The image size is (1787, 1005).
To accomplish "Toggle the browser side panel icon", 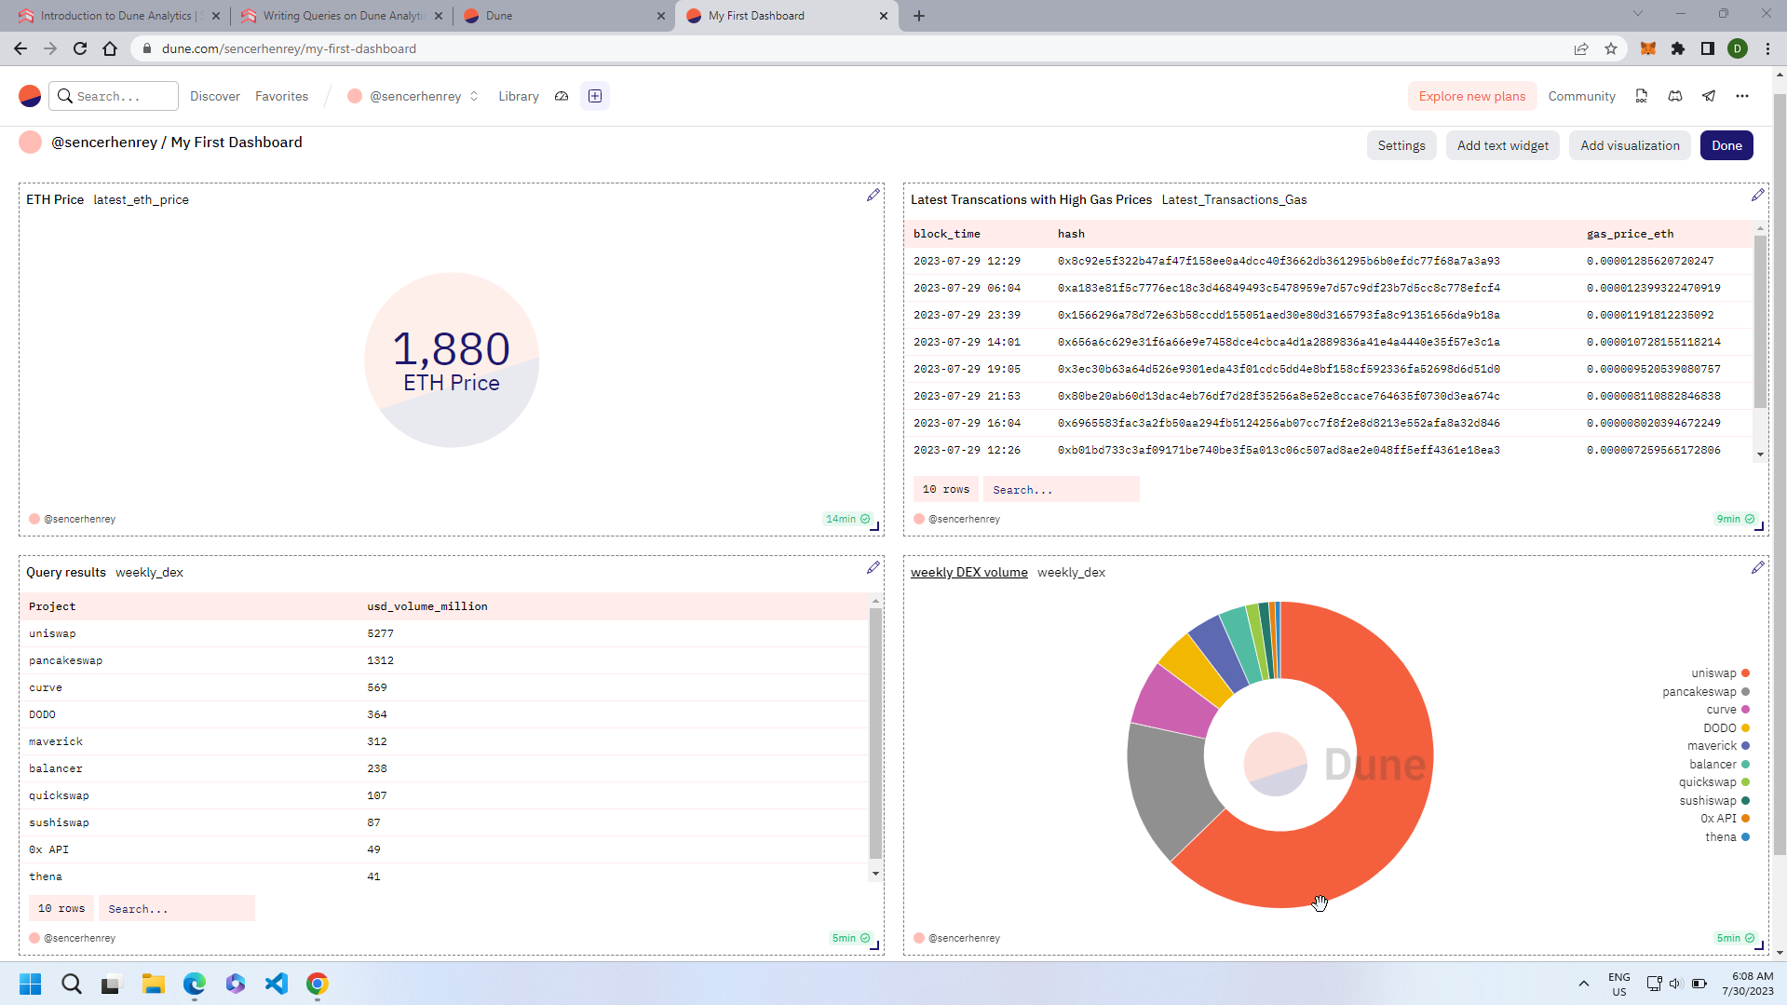I will pos(1708,48).
